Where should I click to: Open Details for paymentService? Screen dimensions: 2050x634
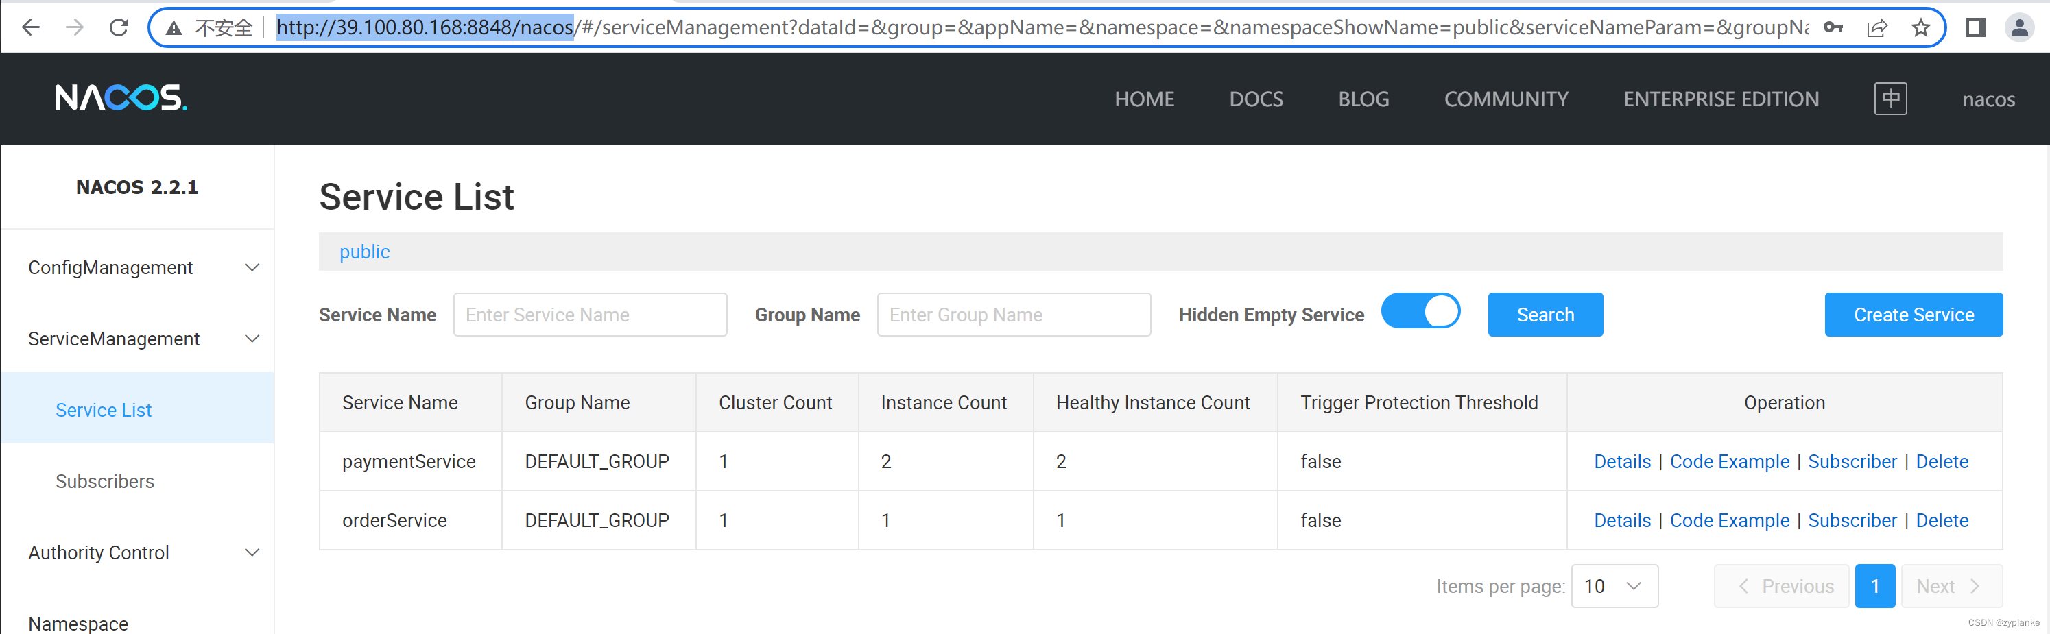point(1622,461)
